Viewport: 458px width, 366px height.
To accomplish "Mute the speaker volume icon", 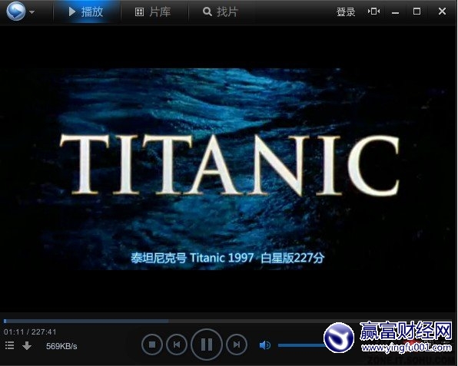I will point(264,345).
